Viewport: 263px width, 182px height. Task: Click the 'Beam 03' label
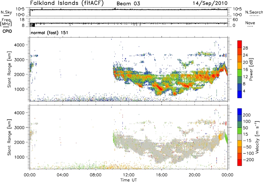tap(128, 4)
